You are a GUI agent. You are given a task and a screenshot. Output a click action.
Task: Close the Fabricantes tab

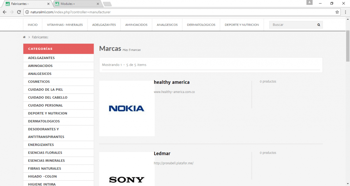48,4
